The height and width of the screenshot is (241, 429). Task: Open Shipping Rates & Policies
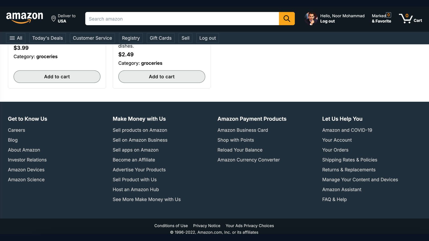[350, 160]
